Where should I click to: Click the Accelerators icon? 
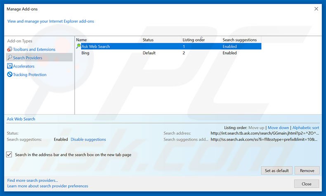click(x=9, y=66)
